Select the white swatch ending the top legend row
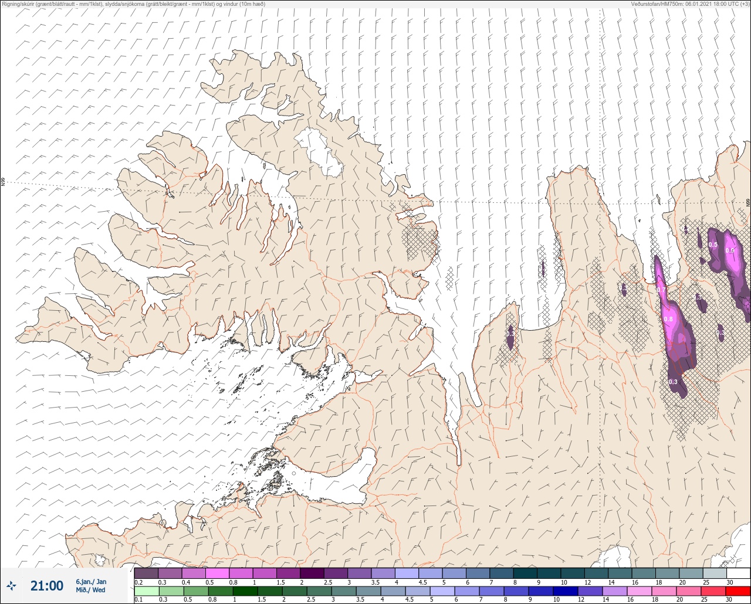The width and height of the screenshot is (751, 604). 738,573
